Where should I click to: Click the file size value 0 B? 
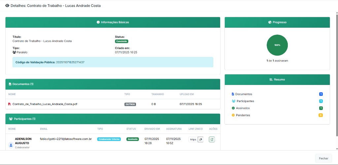coord(153,104)
